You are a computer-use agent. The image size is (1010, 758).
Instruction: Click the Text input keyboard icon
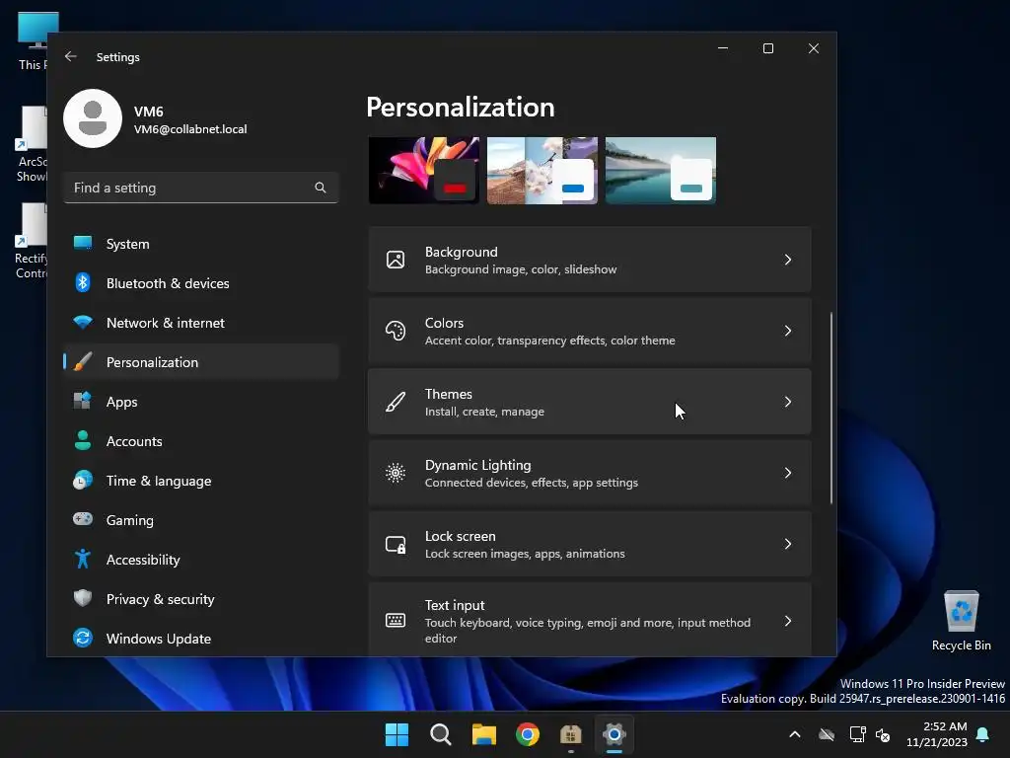[396, 621]
